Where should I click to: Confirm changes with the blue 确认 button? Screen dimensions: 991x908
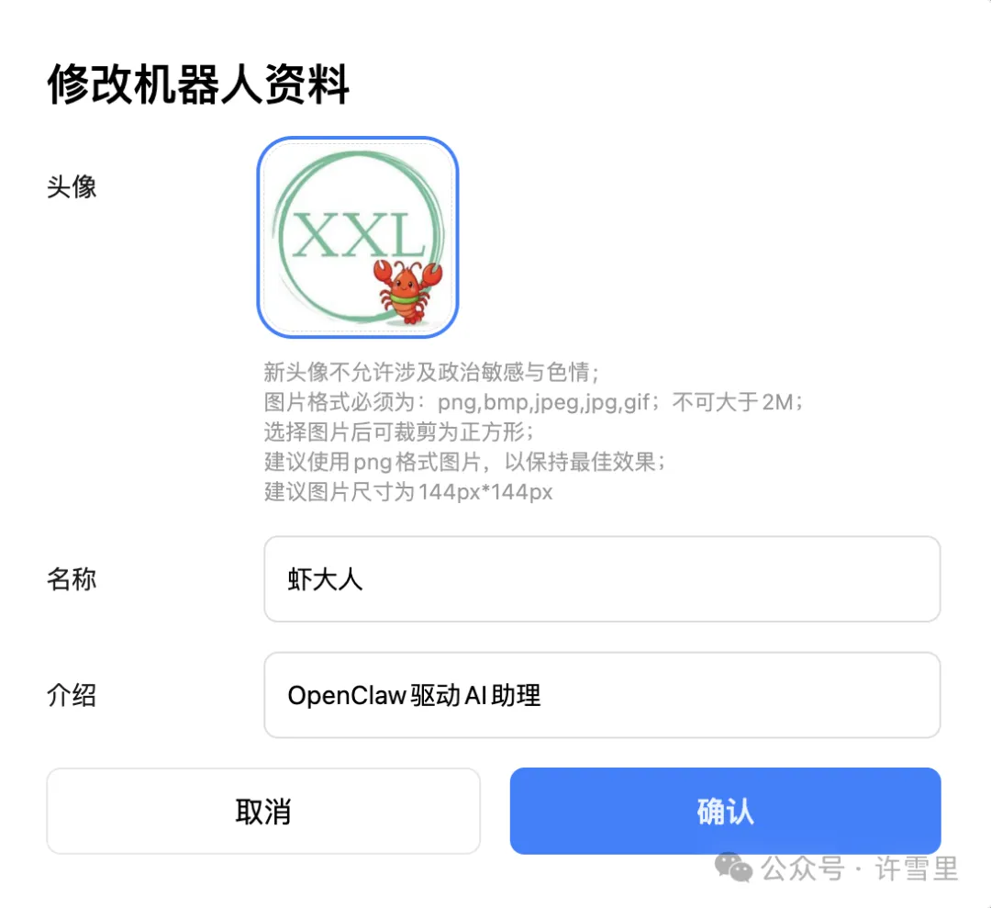pos(725,811)
